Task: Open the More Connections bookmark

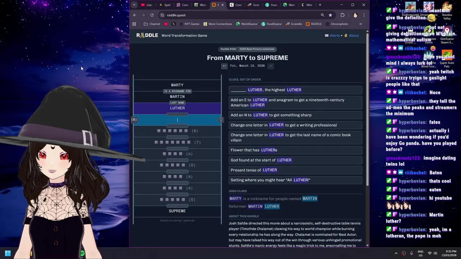Action: pos(218,24)
